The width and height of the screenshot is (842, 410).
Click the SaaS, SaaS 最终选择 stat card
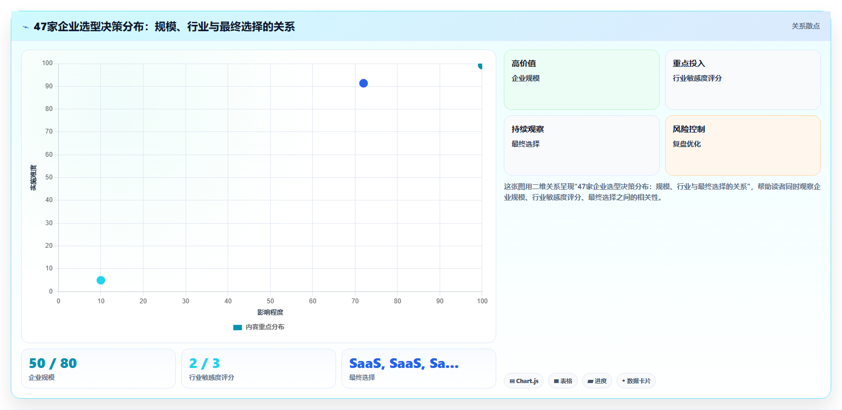click(419, 369)
